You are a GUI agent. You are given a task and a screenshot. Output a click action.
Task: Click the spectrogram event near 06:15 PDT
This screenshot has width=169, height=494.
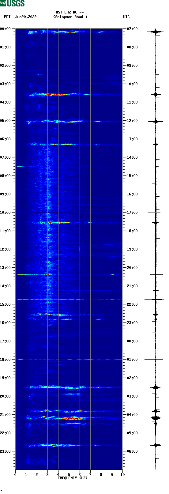coord(64,144)
